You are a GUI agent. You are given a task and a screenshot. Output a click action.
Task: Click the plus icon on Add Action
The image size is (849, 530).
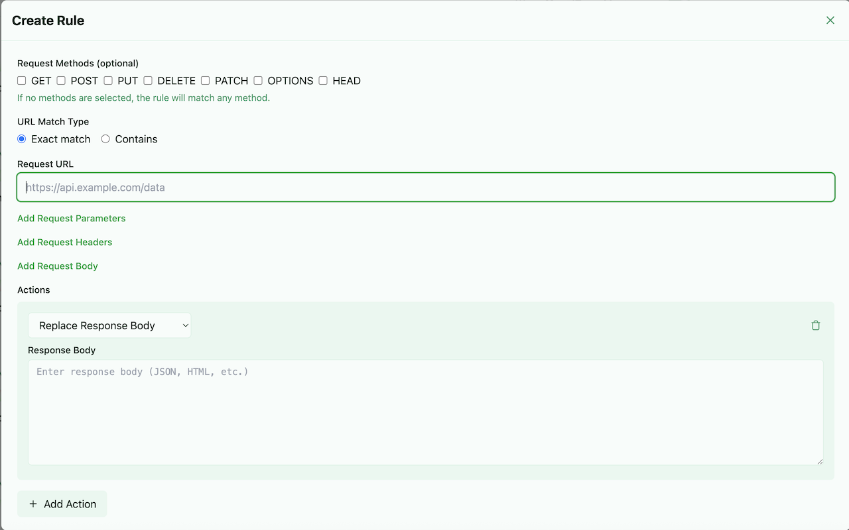point(33,504)
